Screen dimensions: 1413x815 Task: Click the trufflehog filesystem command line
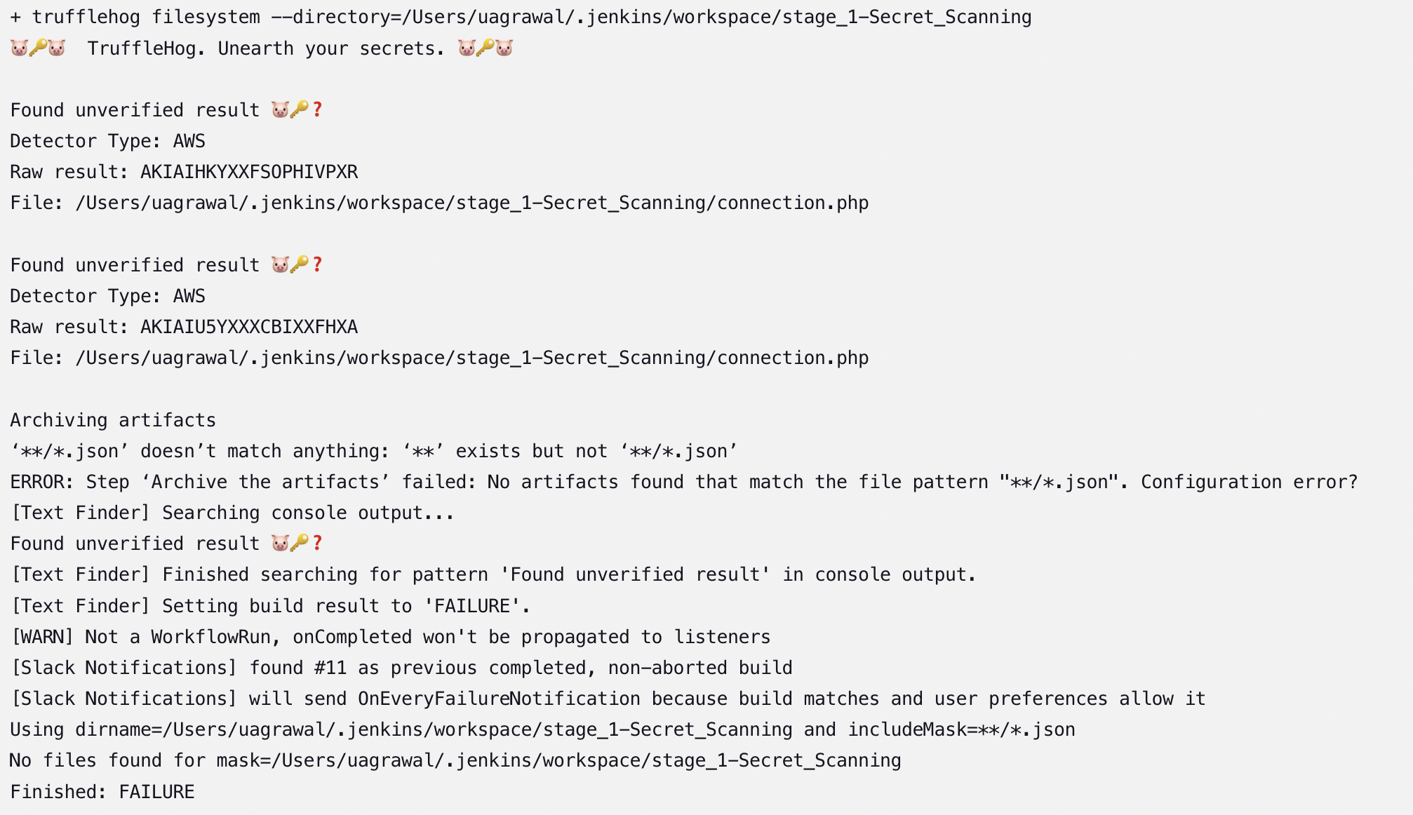[521, 17]
